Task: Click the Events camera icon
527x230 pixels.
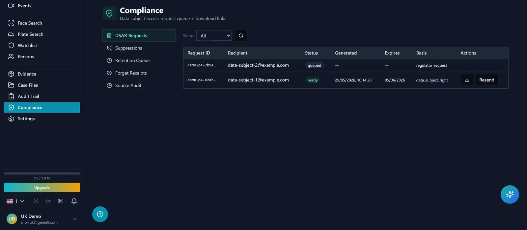Action: [11, 6]
